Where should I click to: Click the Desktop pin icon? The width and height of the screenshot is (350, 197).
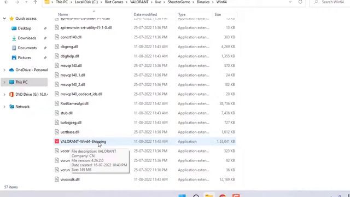(x=45, y=28)
